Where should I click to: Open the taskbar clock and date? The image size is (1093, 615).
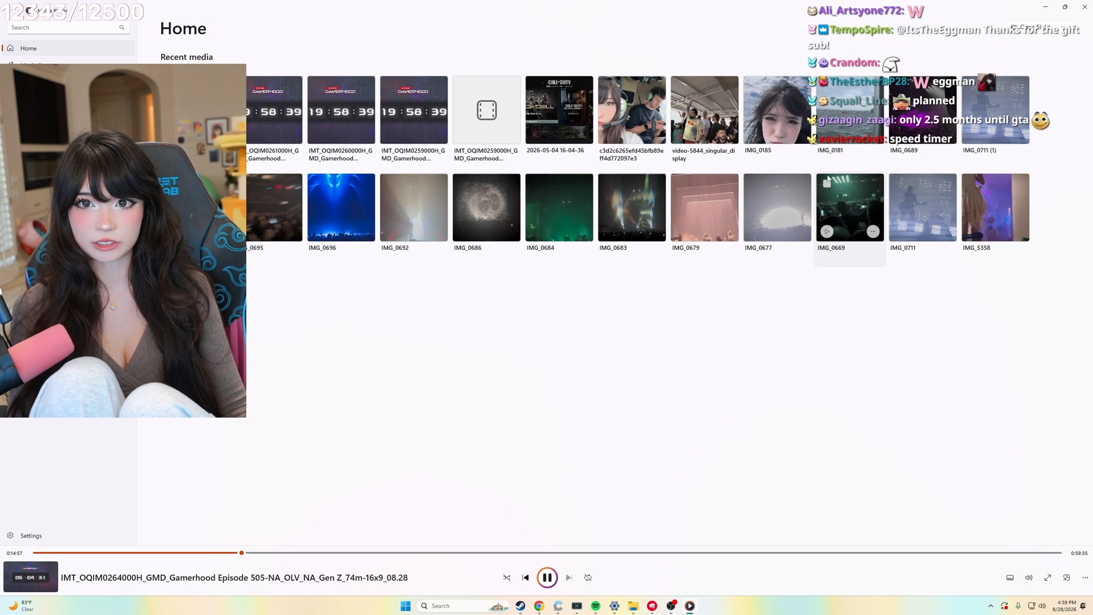click(x=1064, y=606)
